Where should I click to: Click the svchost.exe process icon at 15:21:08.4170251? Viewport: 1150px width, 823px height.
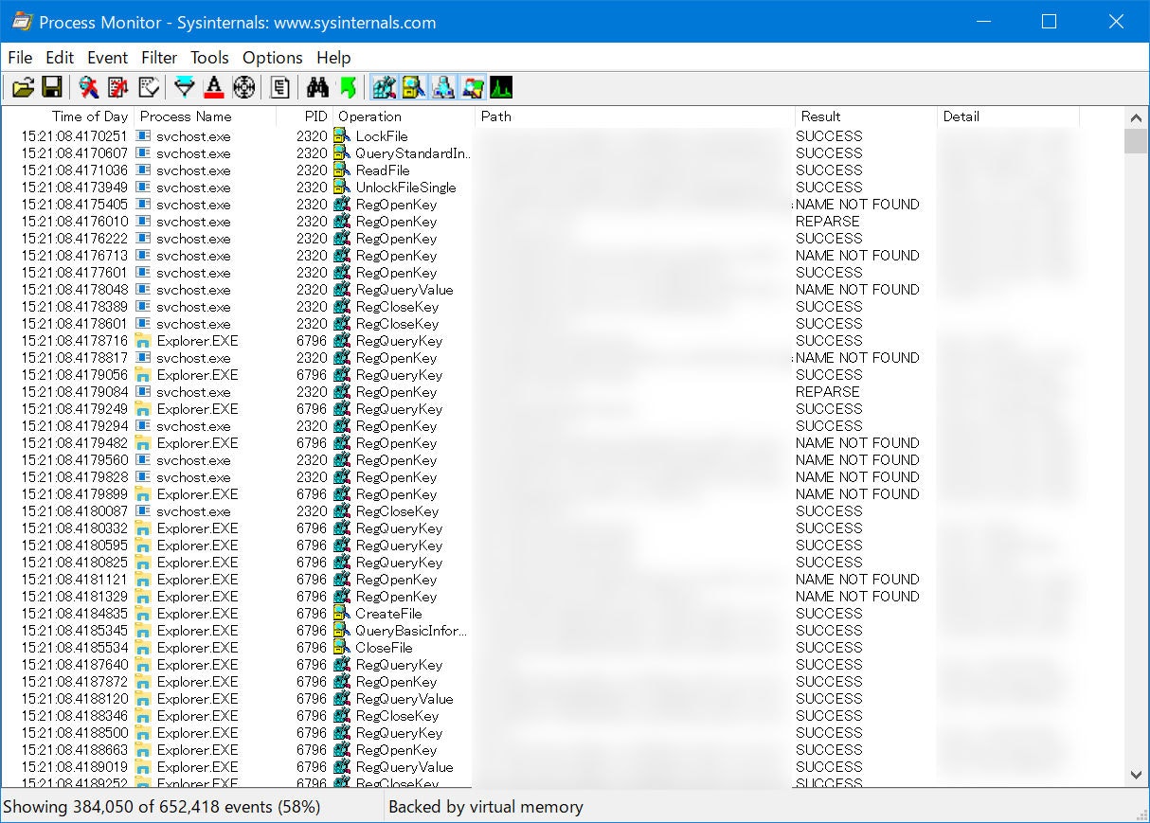pyautogui.click(x=143, y=136)
